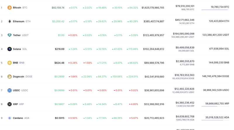Click the Dogecoin logo icon
The width and height of the screenshot is (234, 130).
tap(9, 77)
